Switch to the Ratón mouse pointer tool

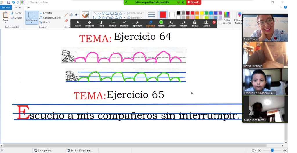[x=78, y=23]
